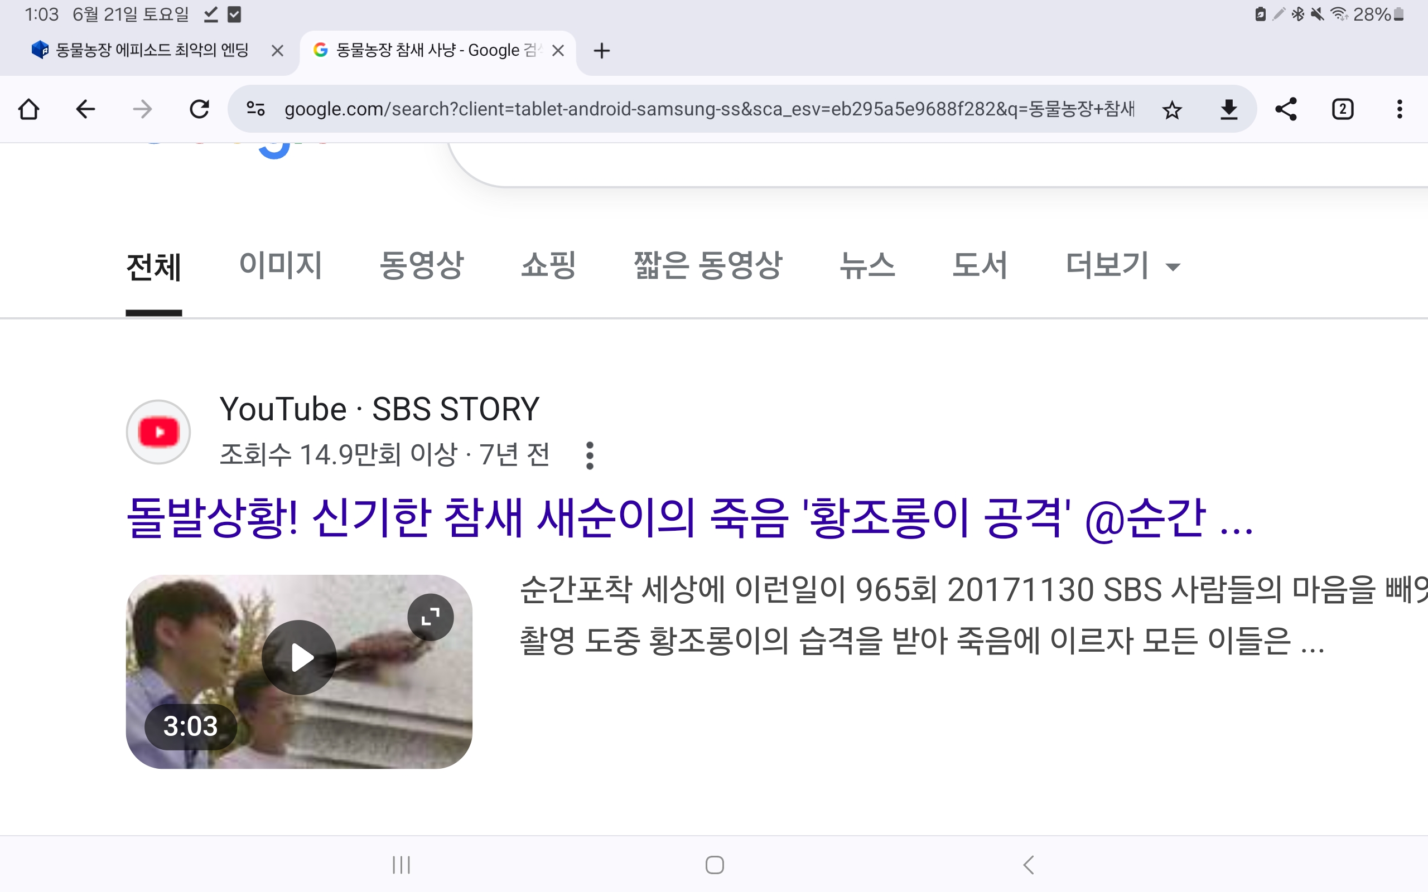Click the 조회수 14.9만회 이상 text

click(339, 454)
